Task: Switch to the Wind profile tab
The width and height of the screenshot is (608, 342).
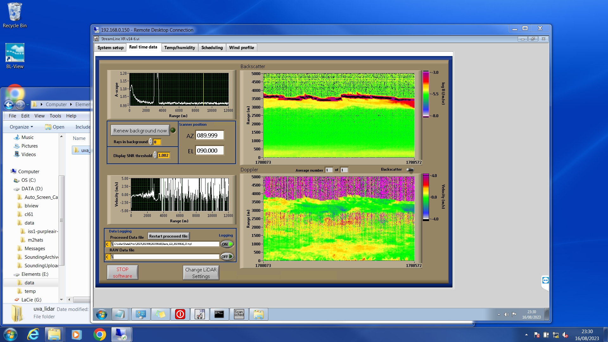Action: pos(241,47)
